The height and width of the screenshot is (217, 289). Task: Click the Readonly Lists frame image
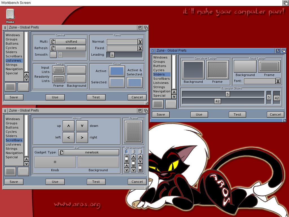point(59,79)
